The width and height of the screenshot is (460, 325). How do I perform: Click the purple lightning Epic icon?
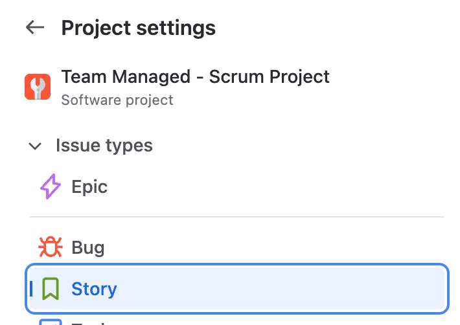(x=51, y=187)
